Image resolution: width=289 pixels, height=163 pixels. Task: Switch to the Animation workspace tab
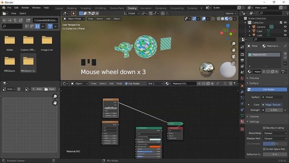[x=146, y=8]
